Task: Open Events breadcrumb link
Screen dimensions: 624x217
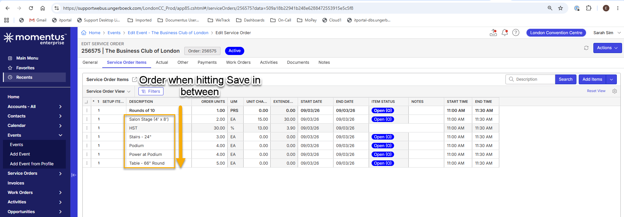Action: pos(114,33)
